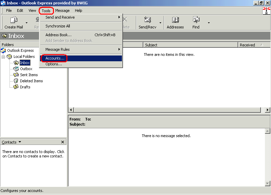Click 'There are no items in this view.' text

[x=169, y=55]
